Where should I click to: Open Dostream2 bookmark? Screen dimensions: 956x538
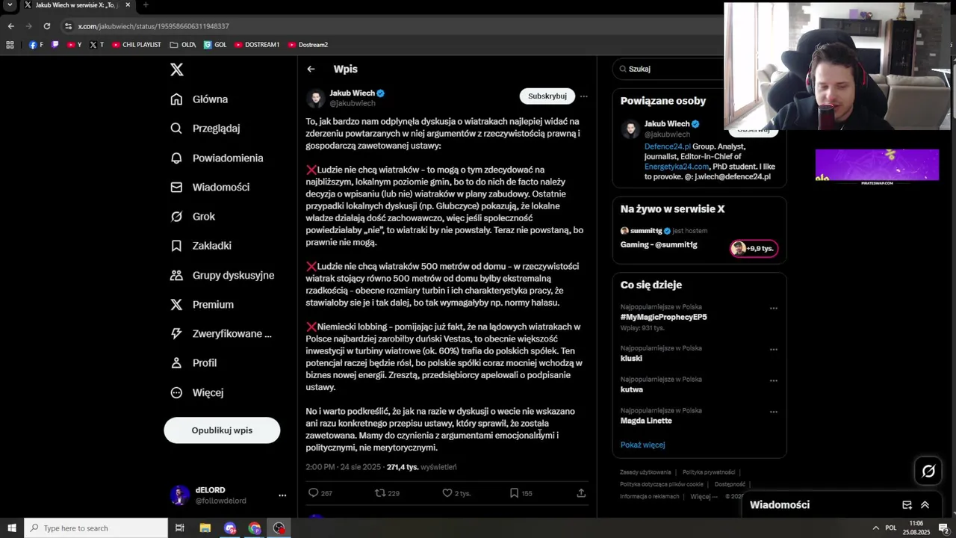point(308,45)
